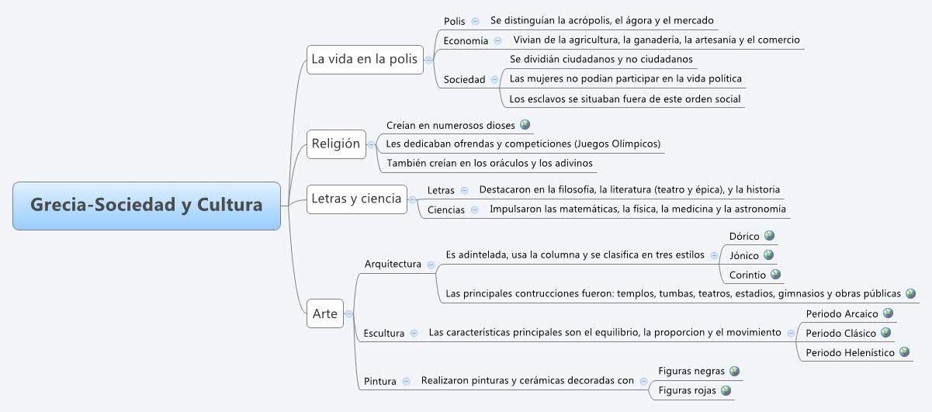Open globe link beside Periodo Clásico
Screen dimensions: 932x412
885,333
